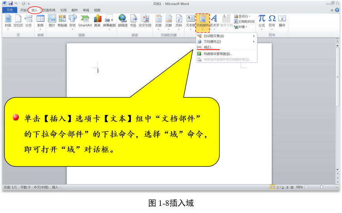Open the Customize Quick Access Toolbar dropdown
The image size is (342, 213).
coord(29,4)
